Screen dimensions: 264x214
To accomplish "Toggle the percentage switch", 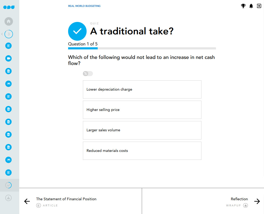I will point(88,73).
